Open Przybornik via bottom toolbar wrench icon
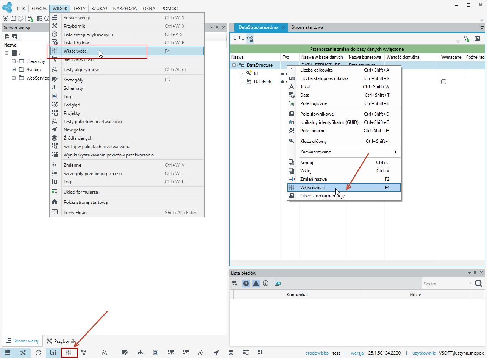487x358 pixels. pos(23,353)
